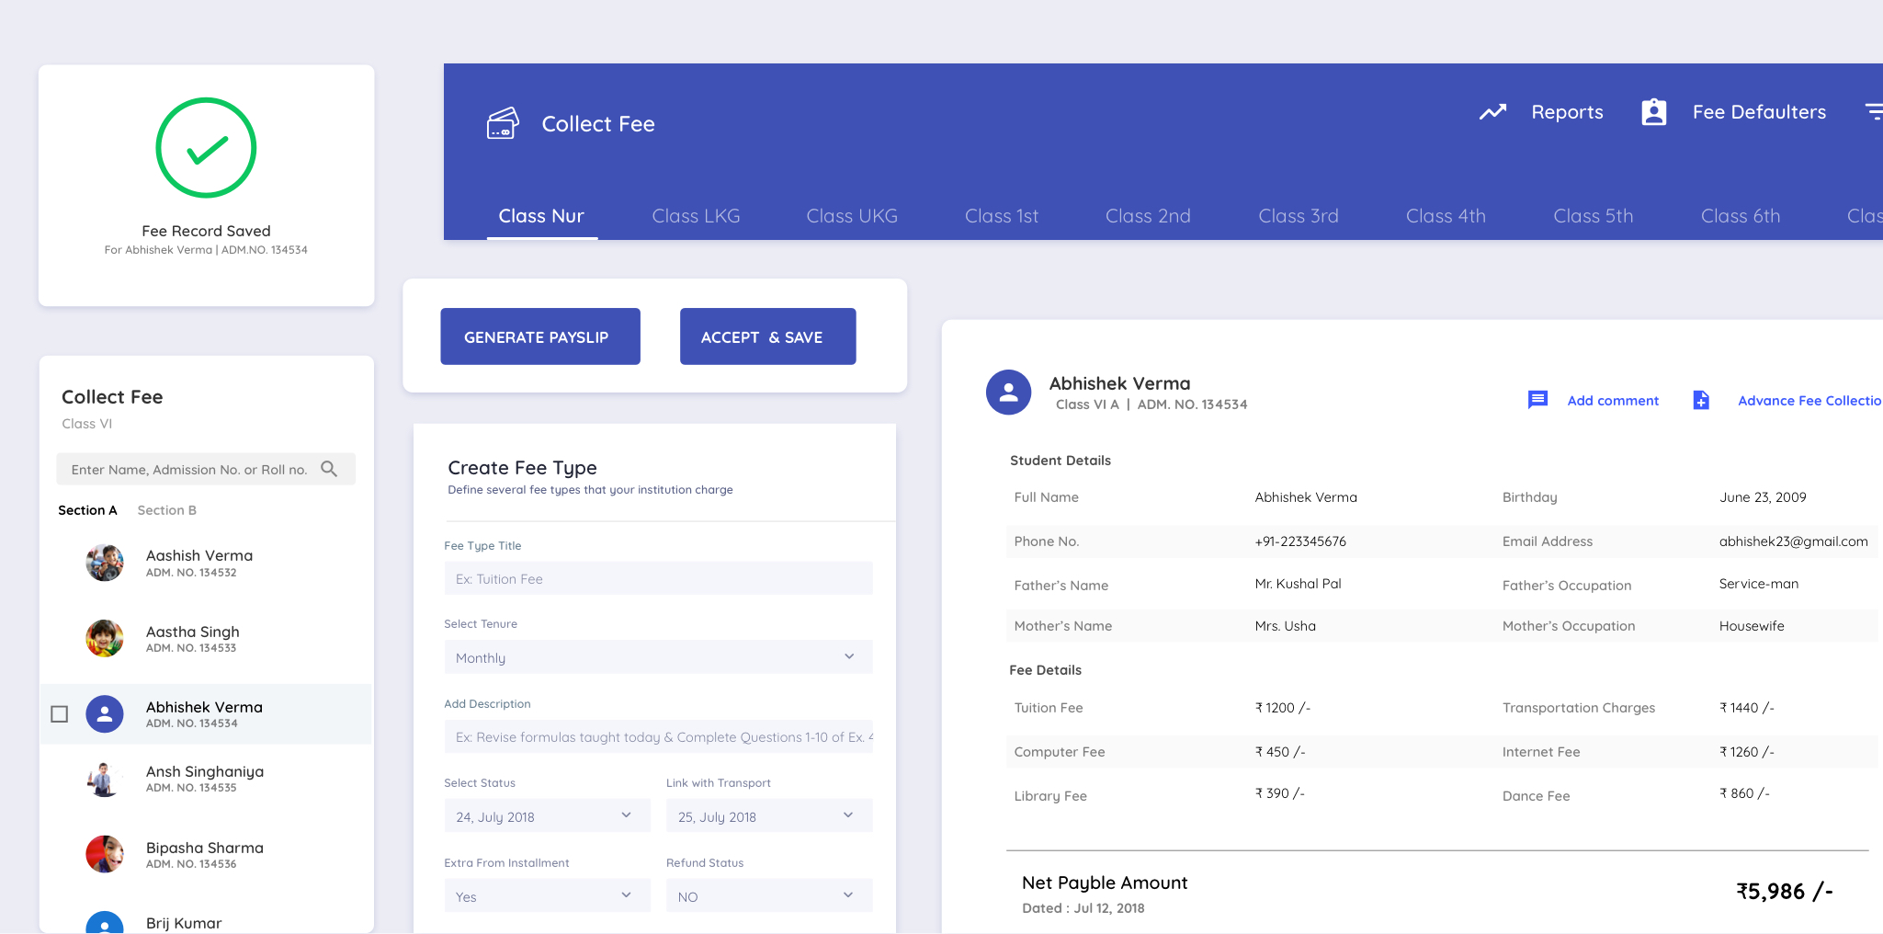Select the Section B tab

pos(166,510)
